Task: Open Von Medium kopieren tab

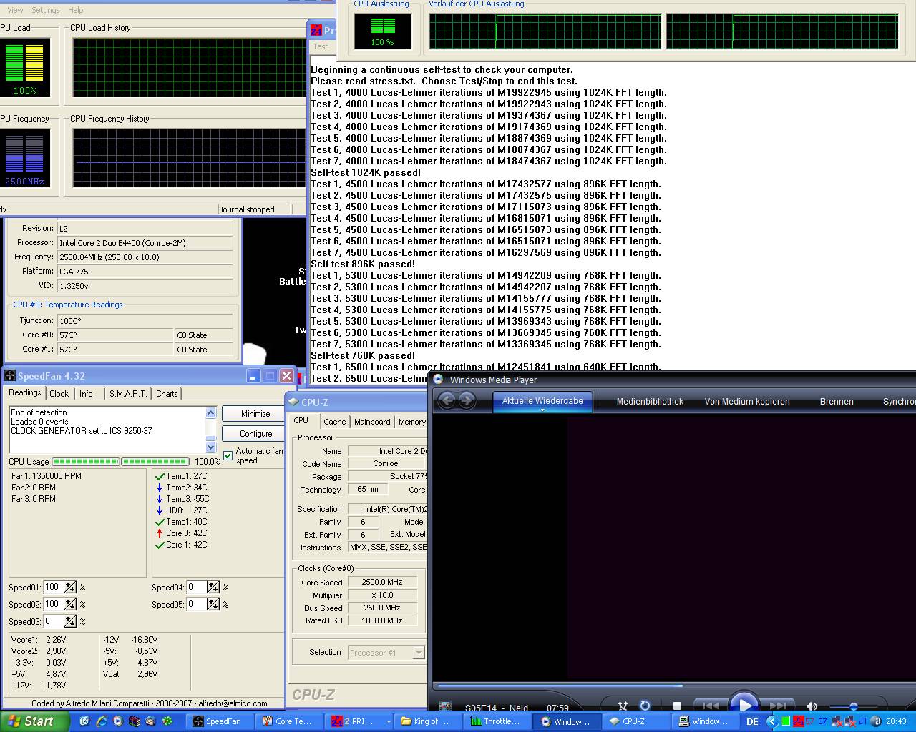Action: 747,402
